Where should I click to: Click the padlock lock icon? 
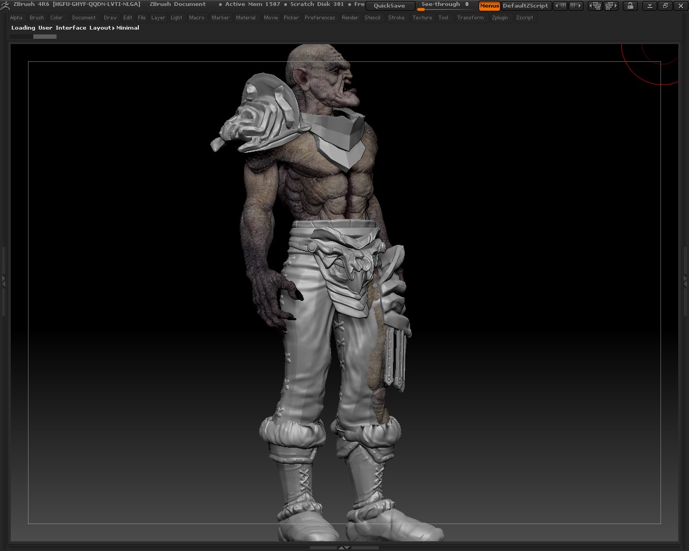(x=630, y=6)
